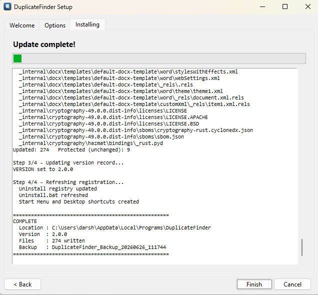This screenshot has height=295, width=318.
Task: Click the _rels\.rels log line
Action: [105, 84]
